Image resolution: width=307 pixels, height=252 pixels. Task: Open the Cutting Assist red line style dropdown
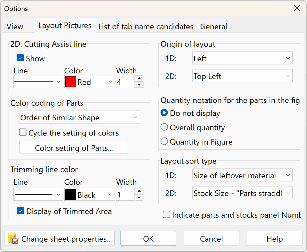pos(38,82)
